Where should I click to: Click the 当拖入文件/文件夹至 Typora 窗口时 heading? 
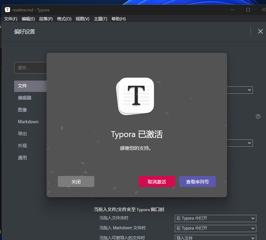[129, 209]
